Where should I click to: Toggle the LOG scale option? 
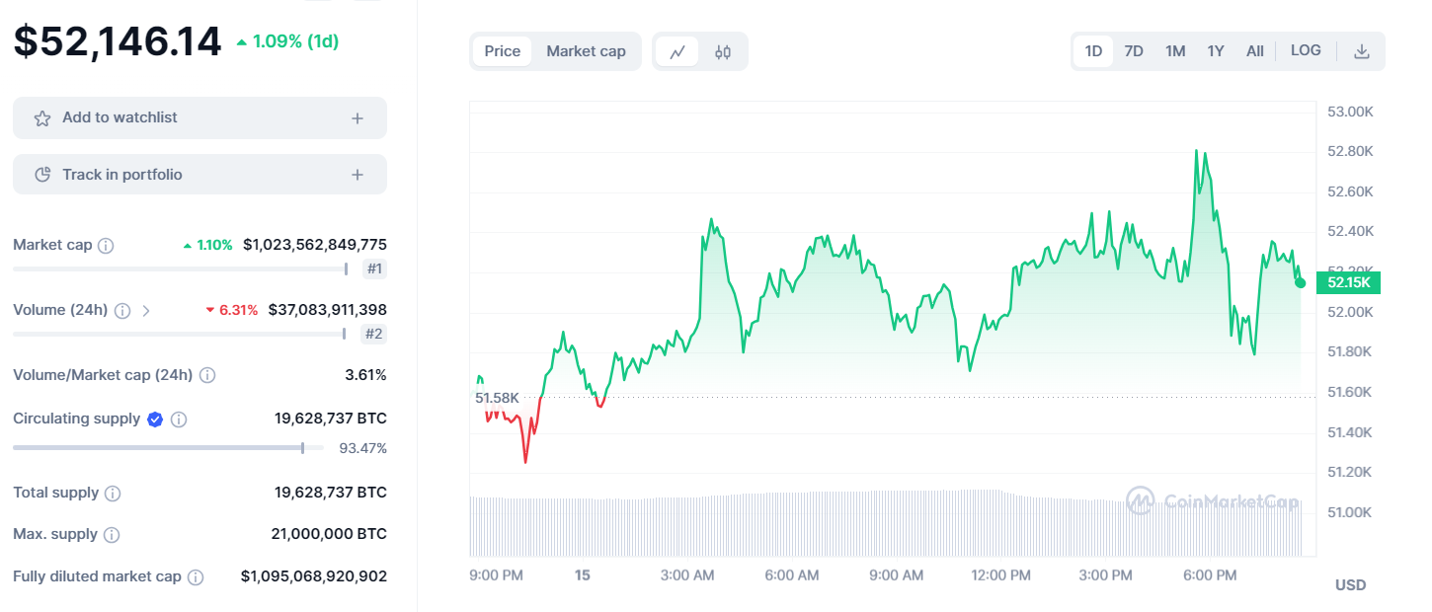(1306, 50)
